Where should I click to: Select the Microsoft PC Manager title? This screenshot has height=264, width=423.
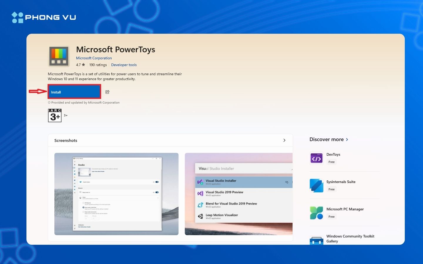[345, 209]
